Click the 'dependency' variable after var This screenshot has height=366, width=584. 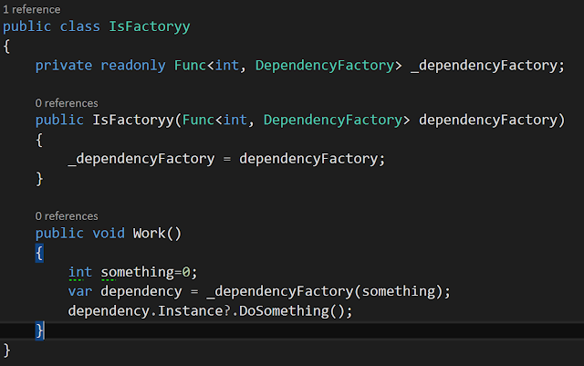pyautogui.click(x=141, y=291)
